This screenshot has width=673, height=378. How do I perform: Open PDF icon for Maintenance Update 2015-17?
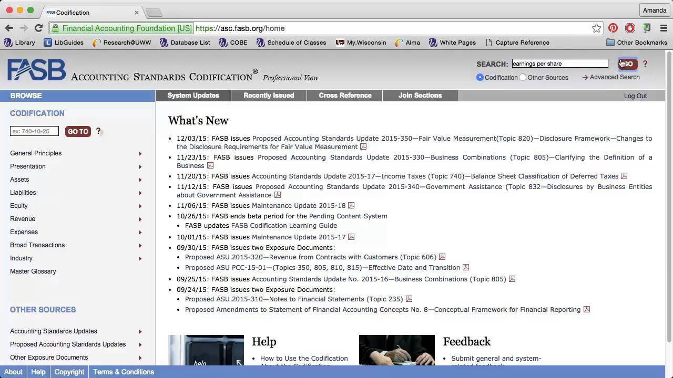351,237
